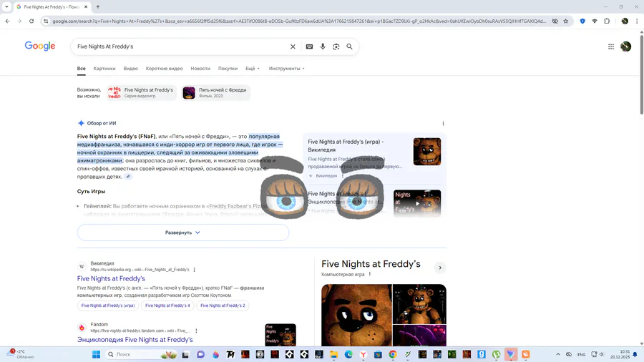Reload the current page
Screen dimensions: 644x362
click(31, 21)
